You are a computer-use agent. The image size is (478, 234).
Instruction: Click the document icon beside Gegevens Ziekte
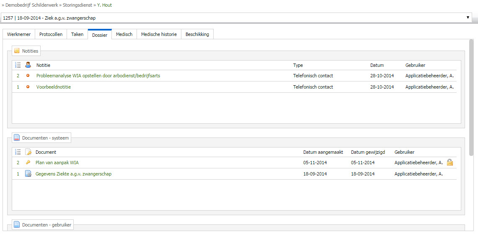coord(28,174)
